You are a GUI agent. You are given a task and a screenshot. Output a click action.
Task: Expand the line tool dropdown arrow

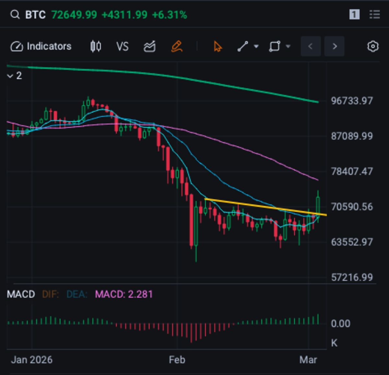click(256, 47)
